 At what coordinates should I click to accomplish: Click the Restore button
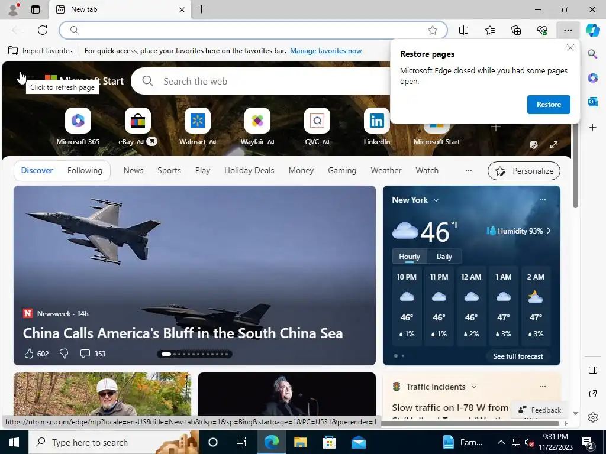549,105
